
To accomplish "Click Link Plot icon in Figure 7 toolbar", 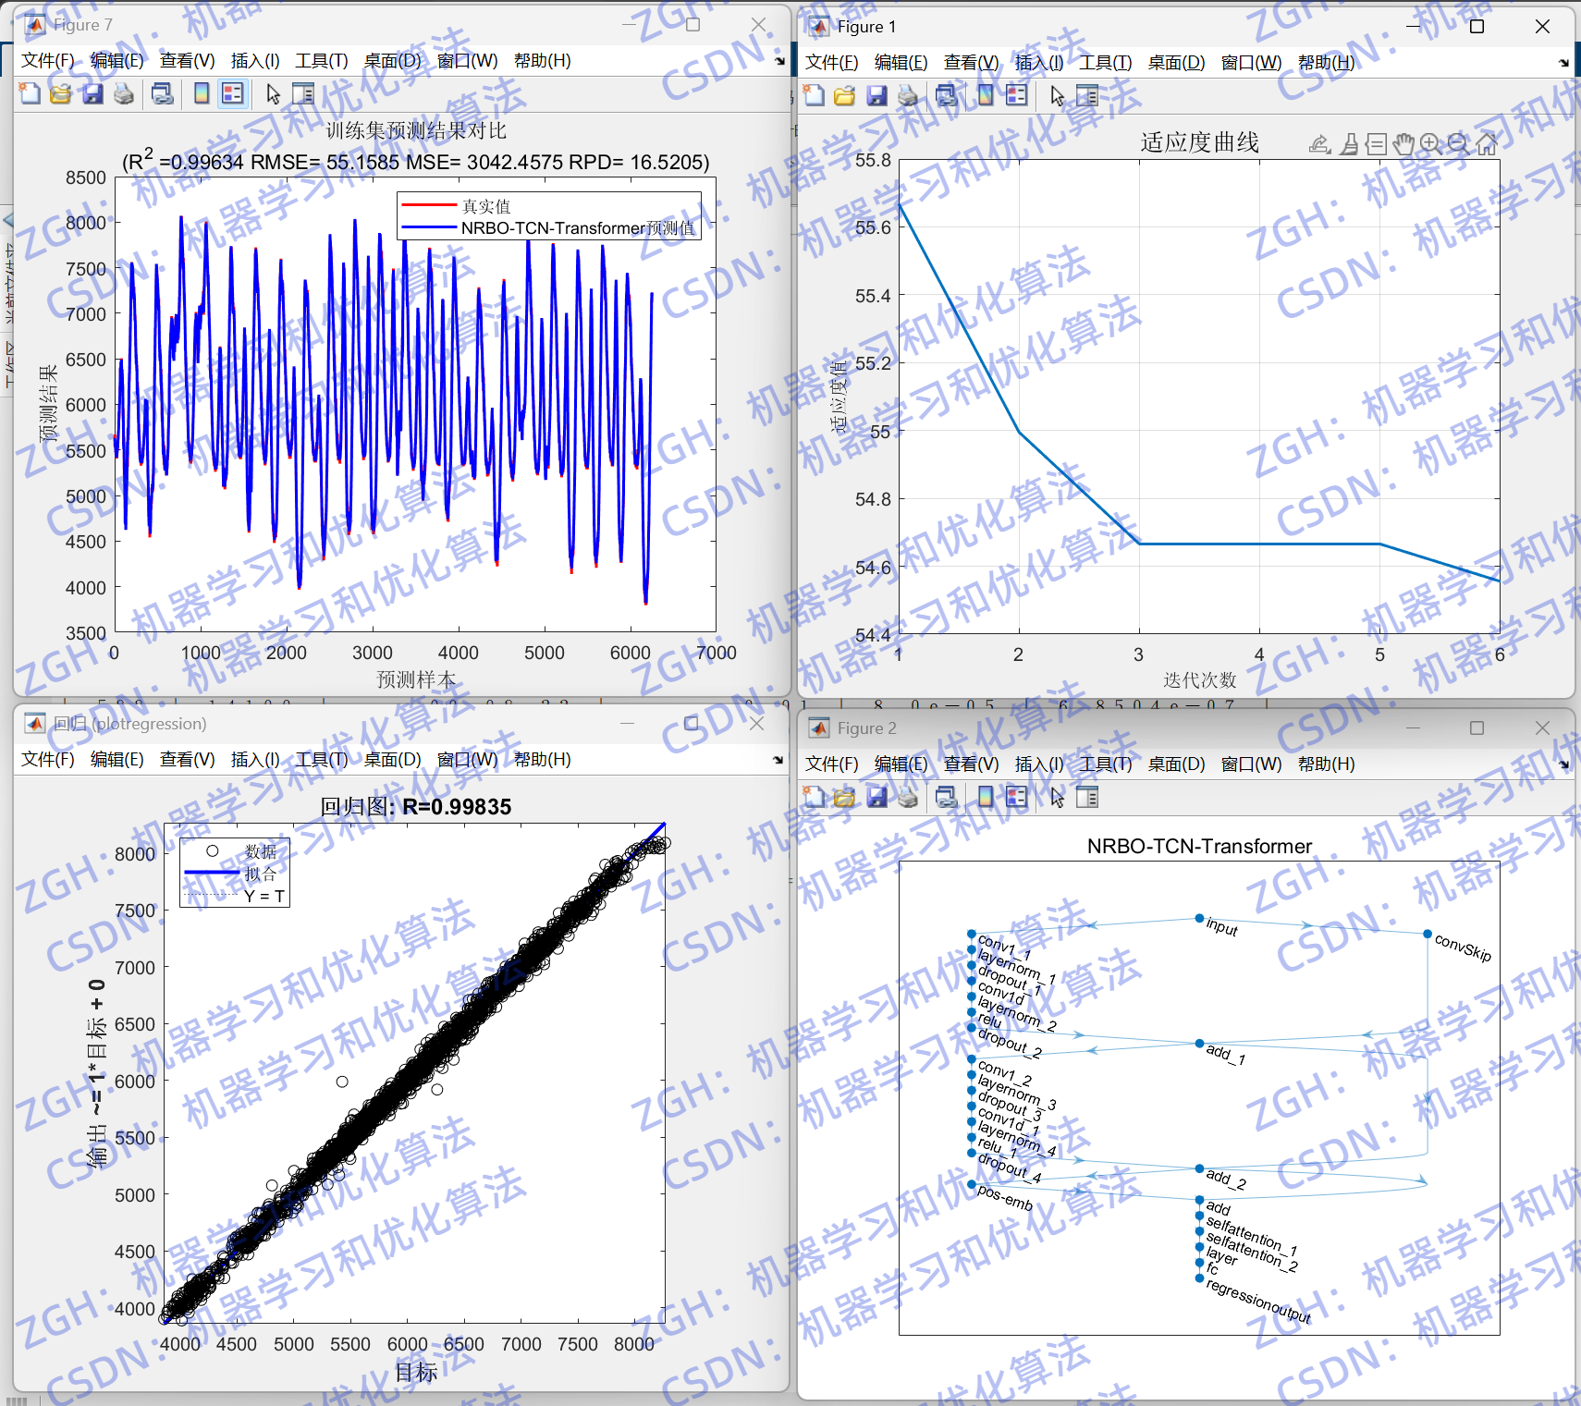I will (163, 93).
